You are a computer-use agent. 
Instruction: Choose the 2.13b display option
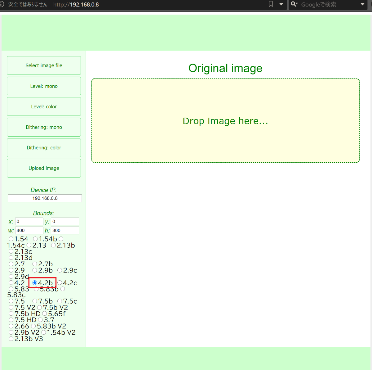tap(53, 245)
